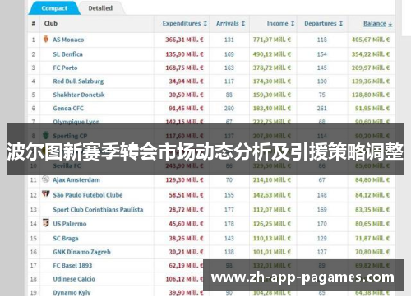Select Corinthians balance 83,35 Mill. €
The width and height of the screenshot is (411, 298).
coord(372,210)
